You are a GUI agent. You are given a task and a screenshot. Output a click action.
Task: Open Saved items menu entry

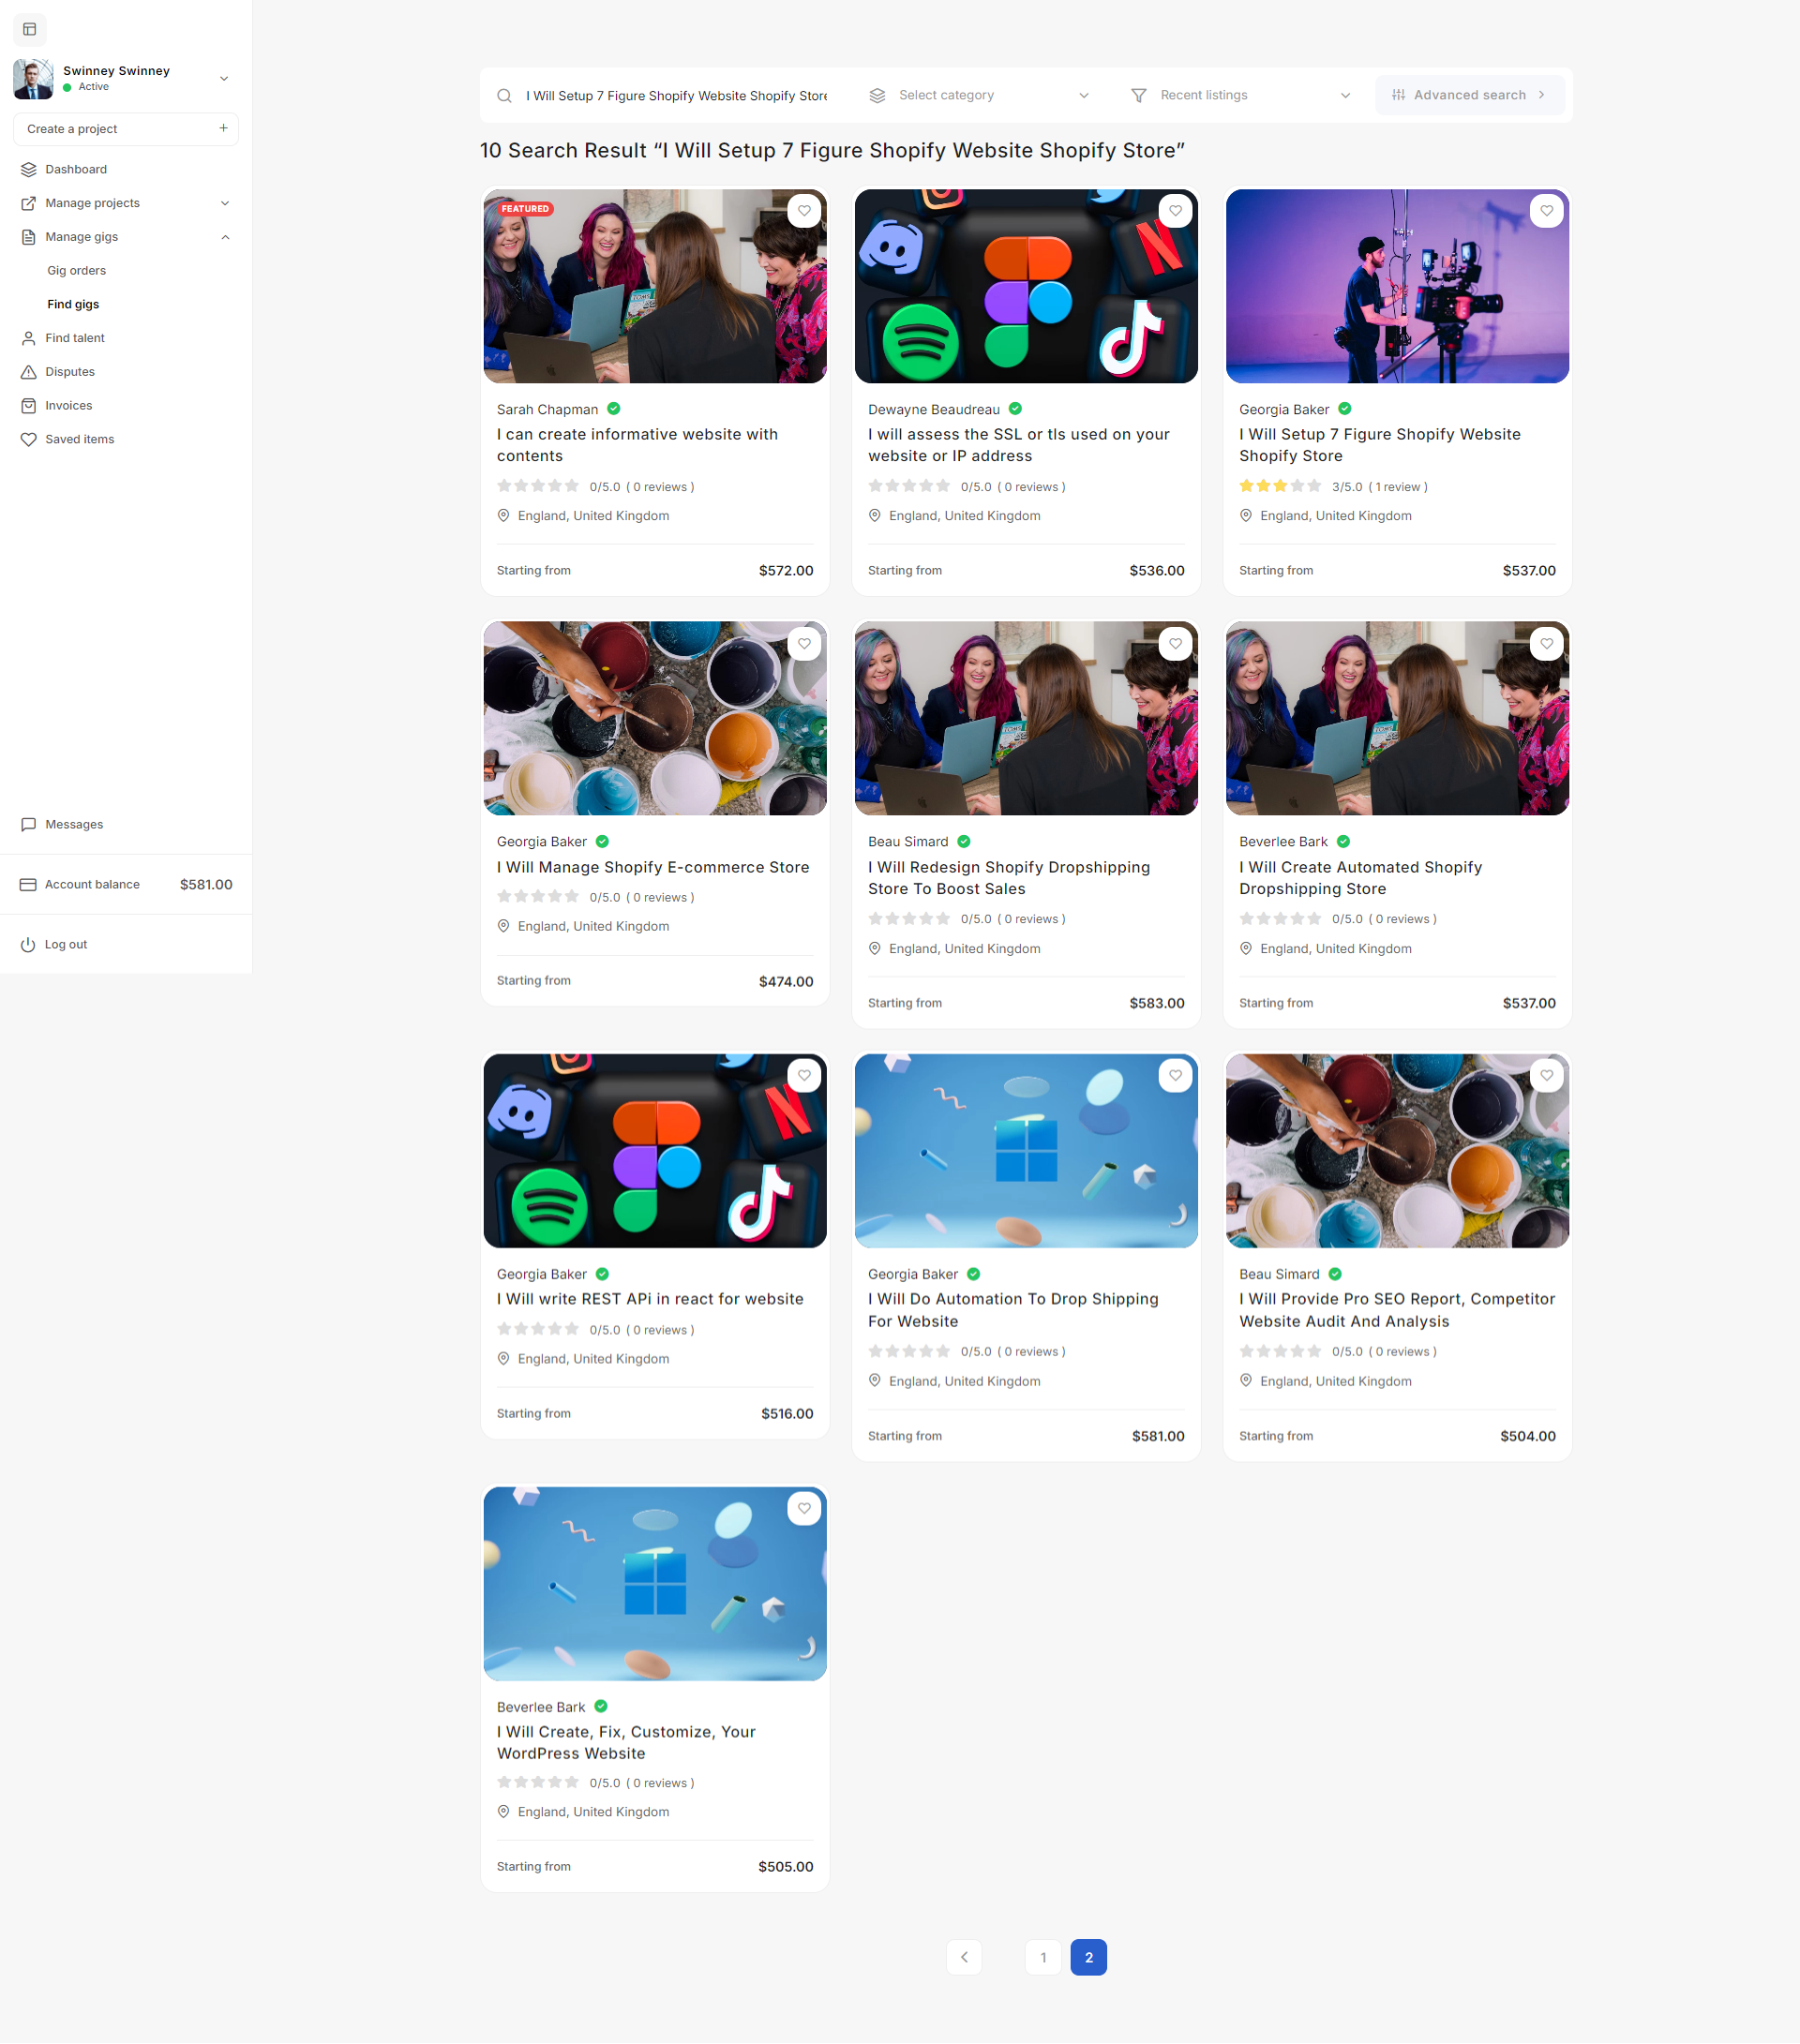(79, 439)
